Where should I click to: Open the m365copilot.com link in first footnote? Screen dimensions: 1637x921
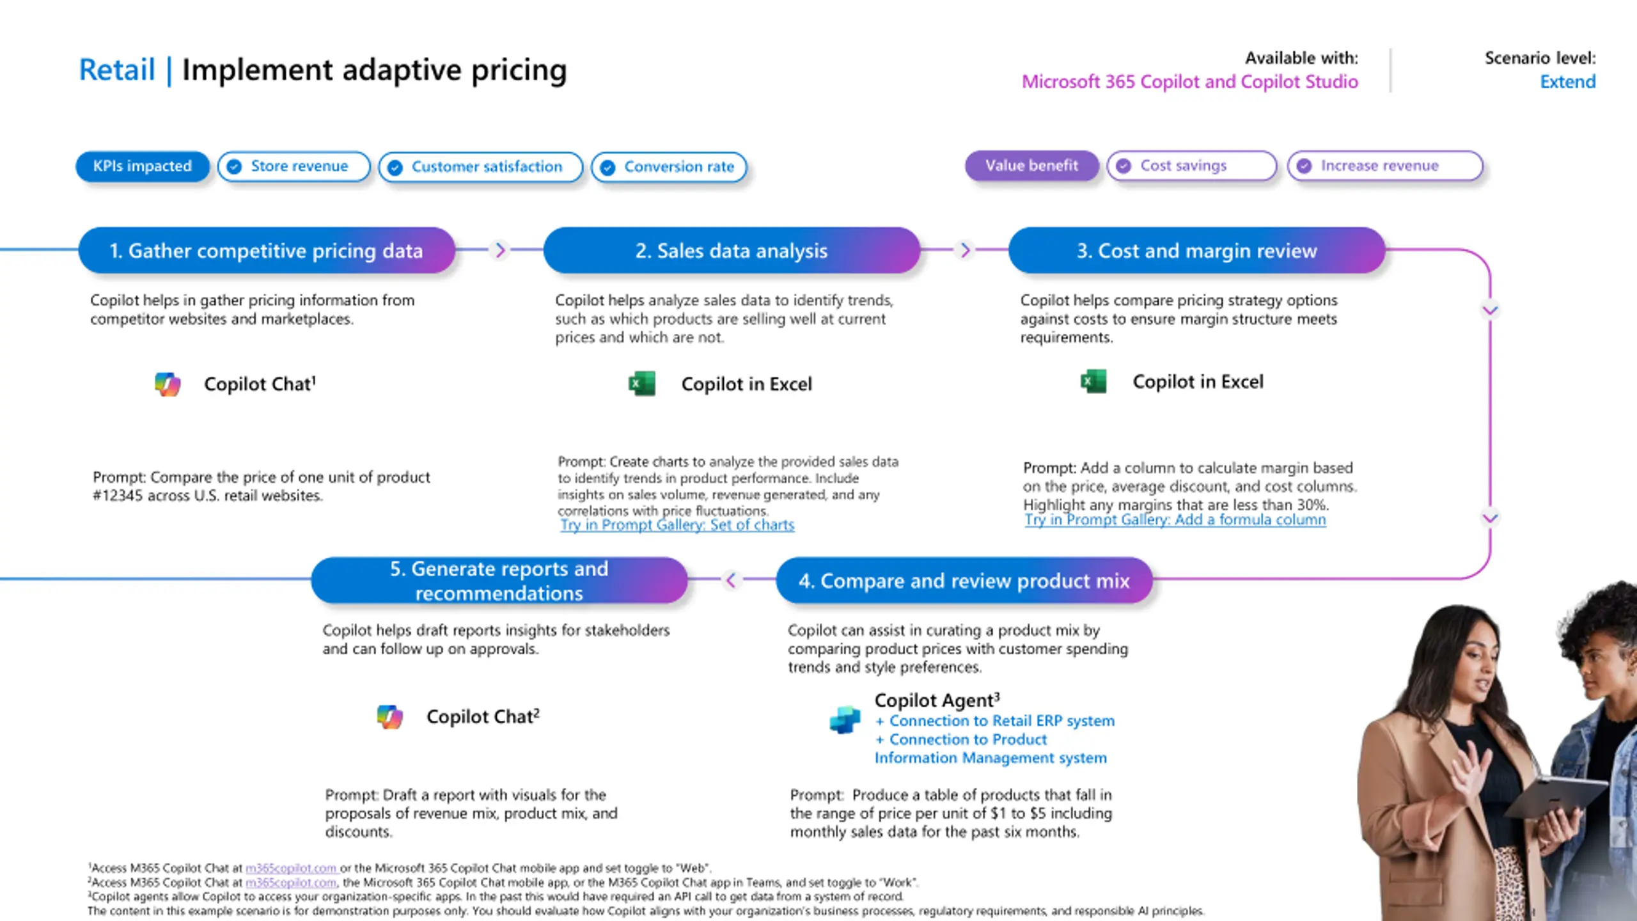[x=291, y=868]
